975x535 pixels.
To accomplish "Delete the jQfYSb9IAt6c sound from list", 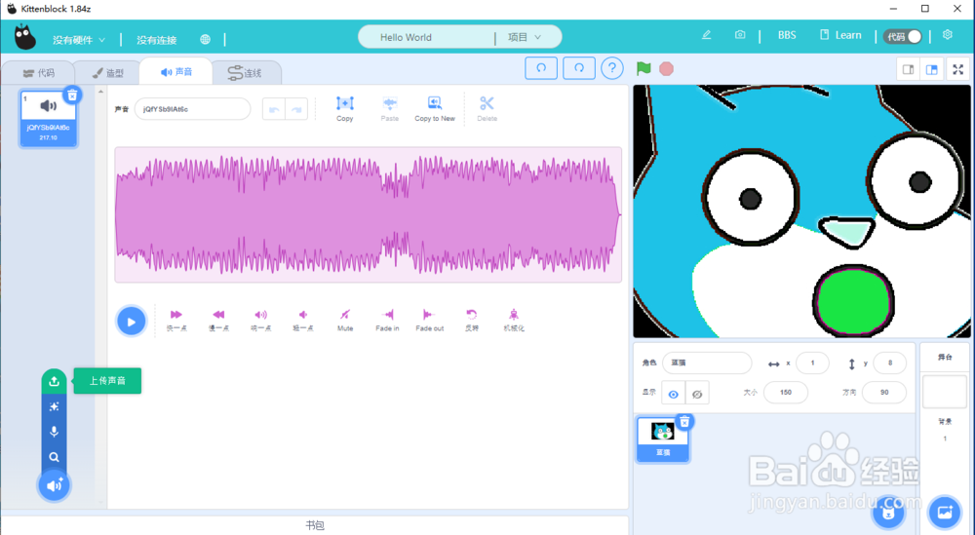I will pyautogui.click(x=72, y=96).
